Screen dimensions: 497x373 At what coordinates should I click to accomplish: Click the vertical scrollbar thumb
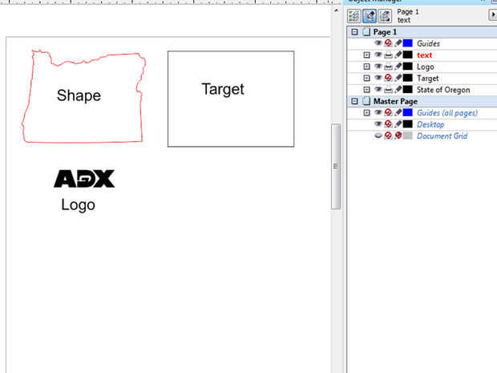336,167
